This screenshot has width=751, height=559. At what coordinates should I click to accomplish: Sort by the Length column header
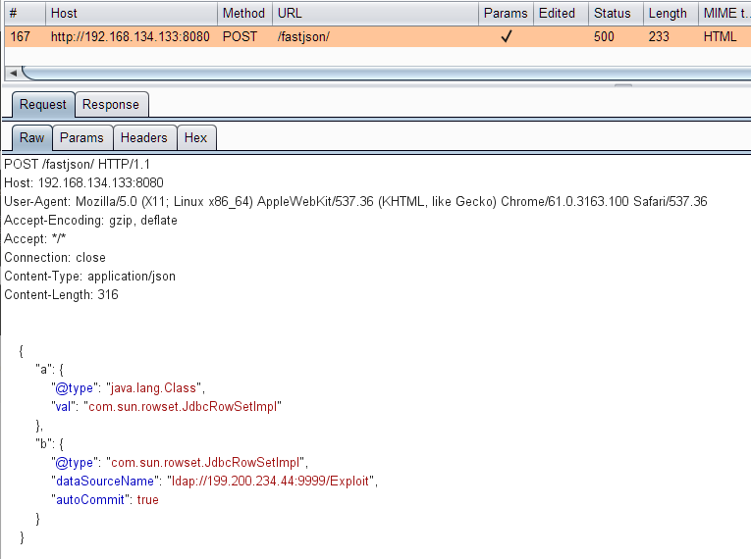pyautogui.click(x=671, y=14)
